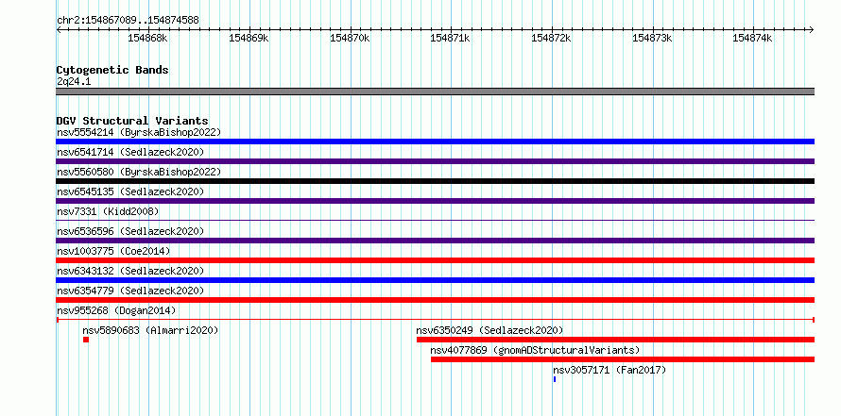Open nsv6536596 (Sedlazeck2020) variant label
The width and height of the screenshot is (841, 416).
[130, 231]
